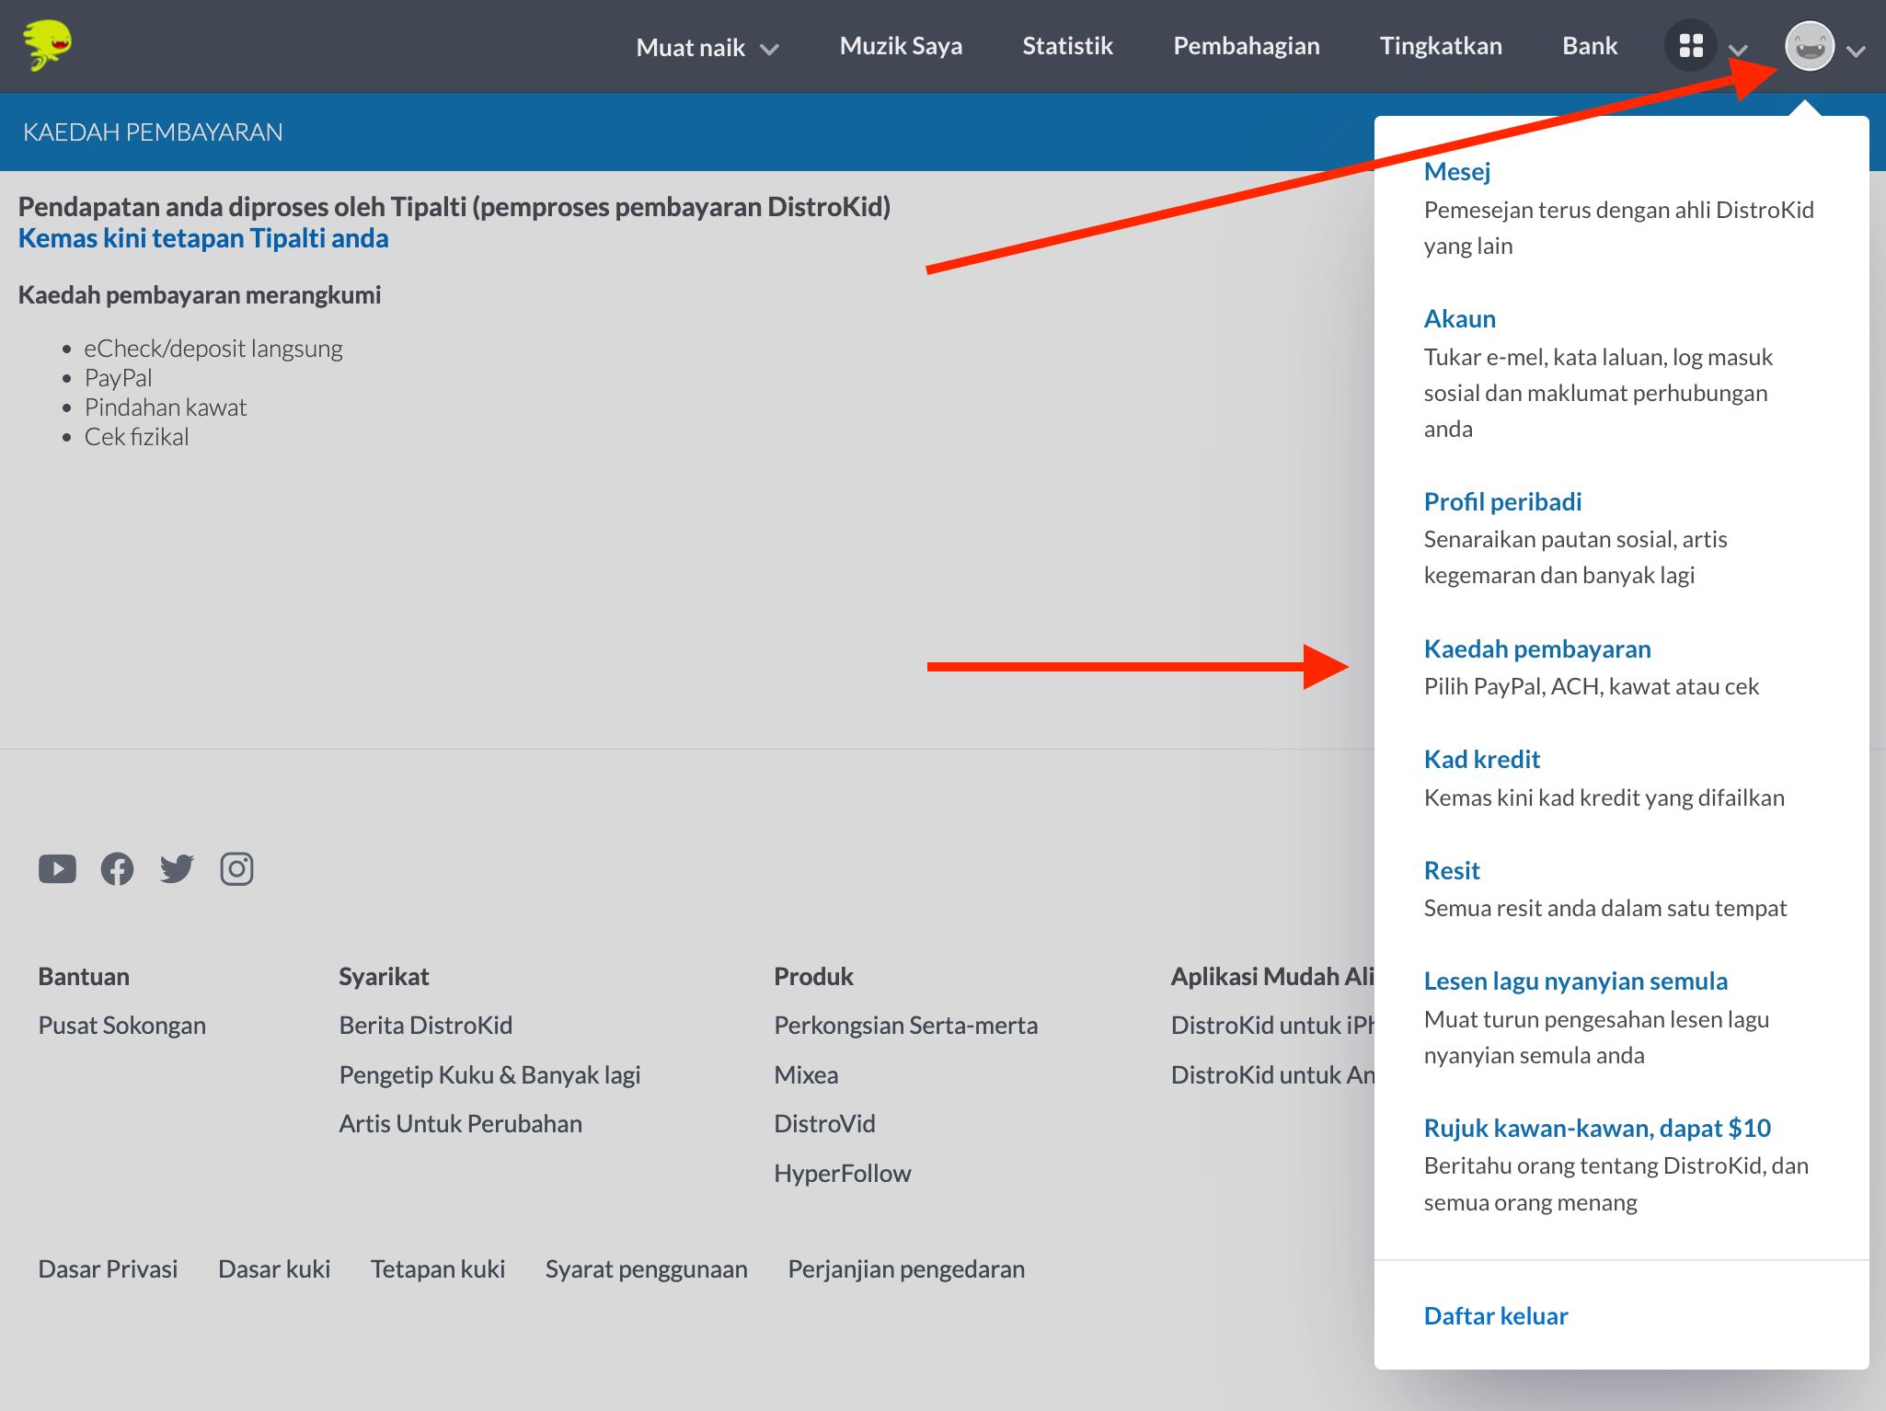This screenshot has width=1886, height=1411.
Task: Open Pembahagian in the top nav
Action: pyautogui.click(x=1246, y=46)
